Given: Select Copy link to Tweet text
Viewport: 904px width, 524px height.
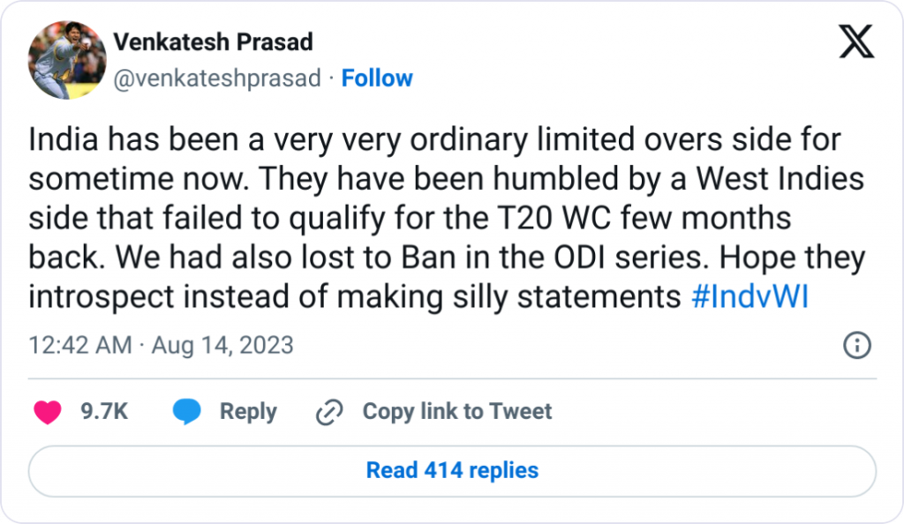Looking at the screenshot, I should [456, 411].
